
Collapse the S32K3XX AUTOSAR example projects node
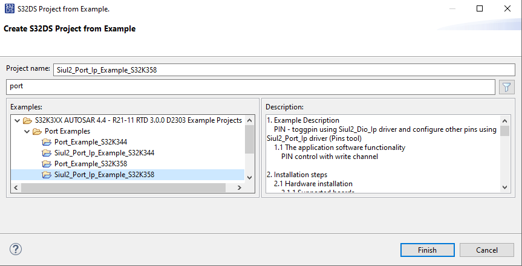coord(16,120)
